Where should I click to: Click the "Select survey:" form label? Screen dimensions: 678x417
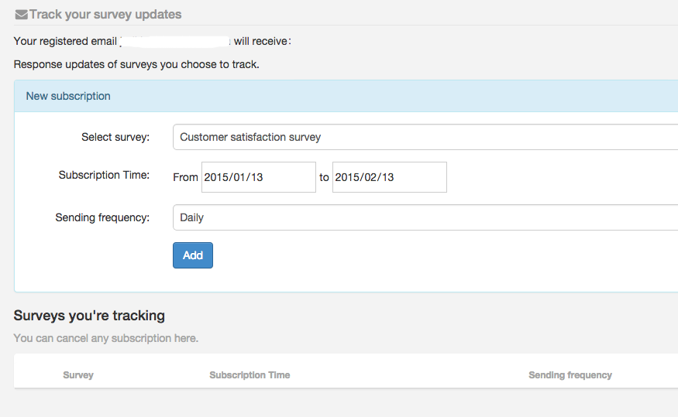(x=115, y=137)
